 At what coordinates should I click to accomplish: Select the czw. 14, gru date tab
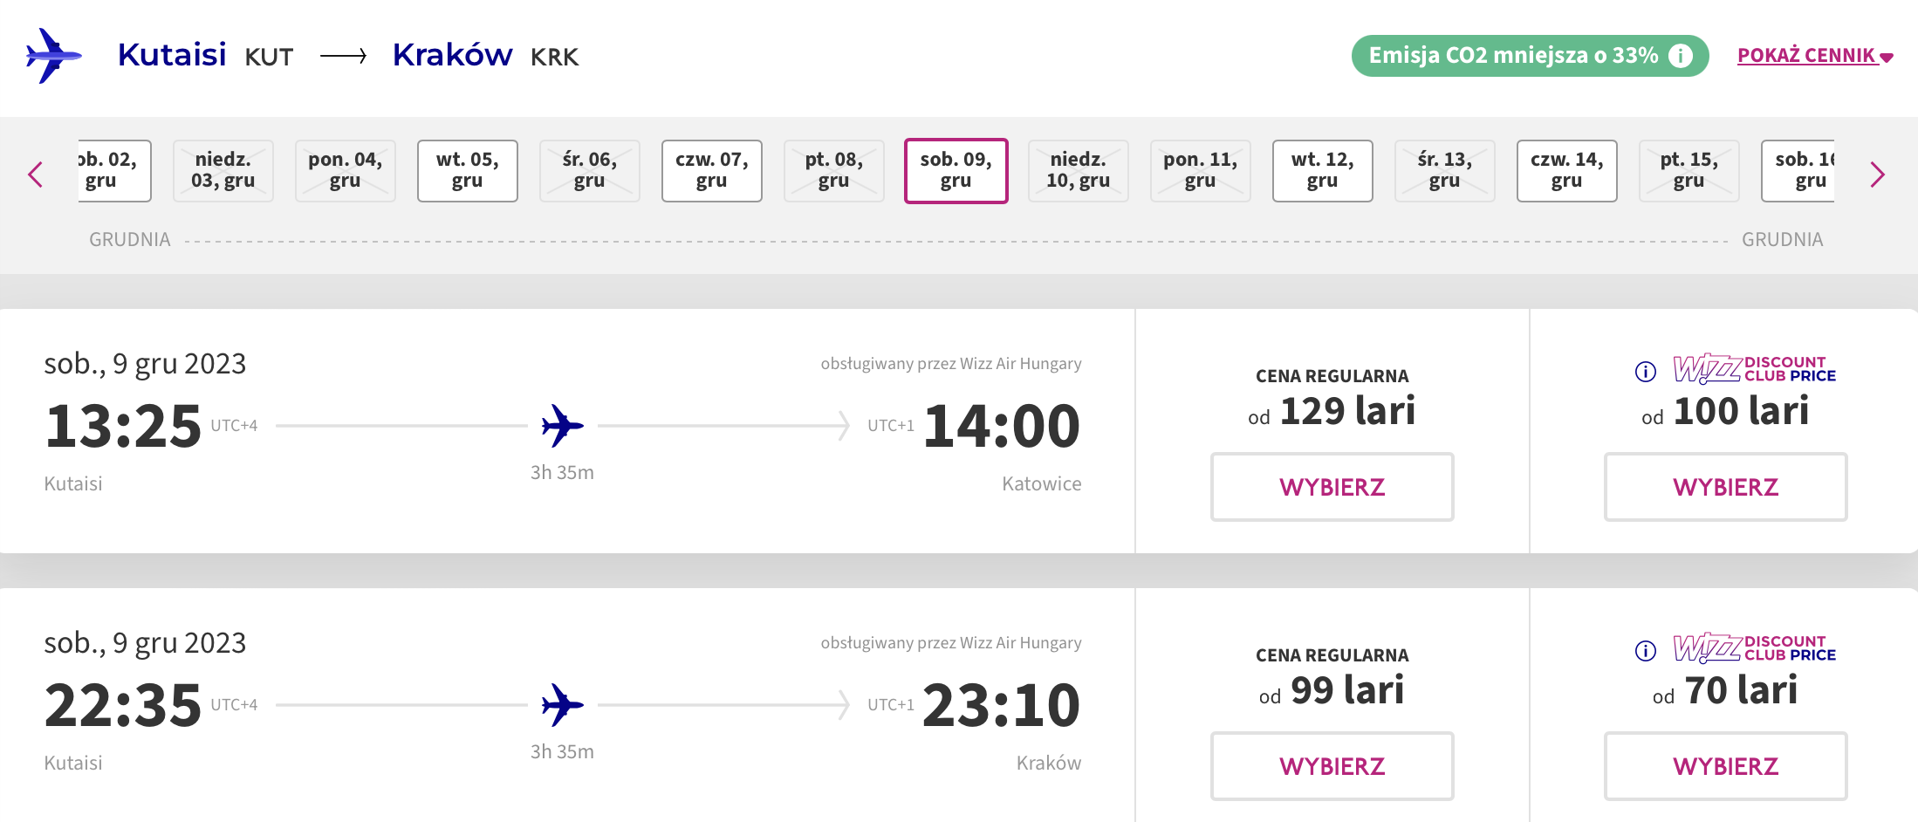coord(1567,171)
